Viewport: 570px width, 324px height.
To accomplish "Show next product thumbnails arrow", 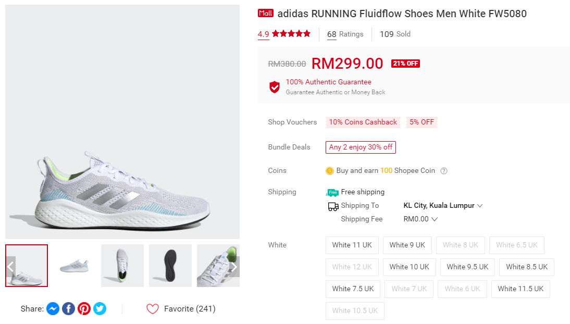I will 234,267.
